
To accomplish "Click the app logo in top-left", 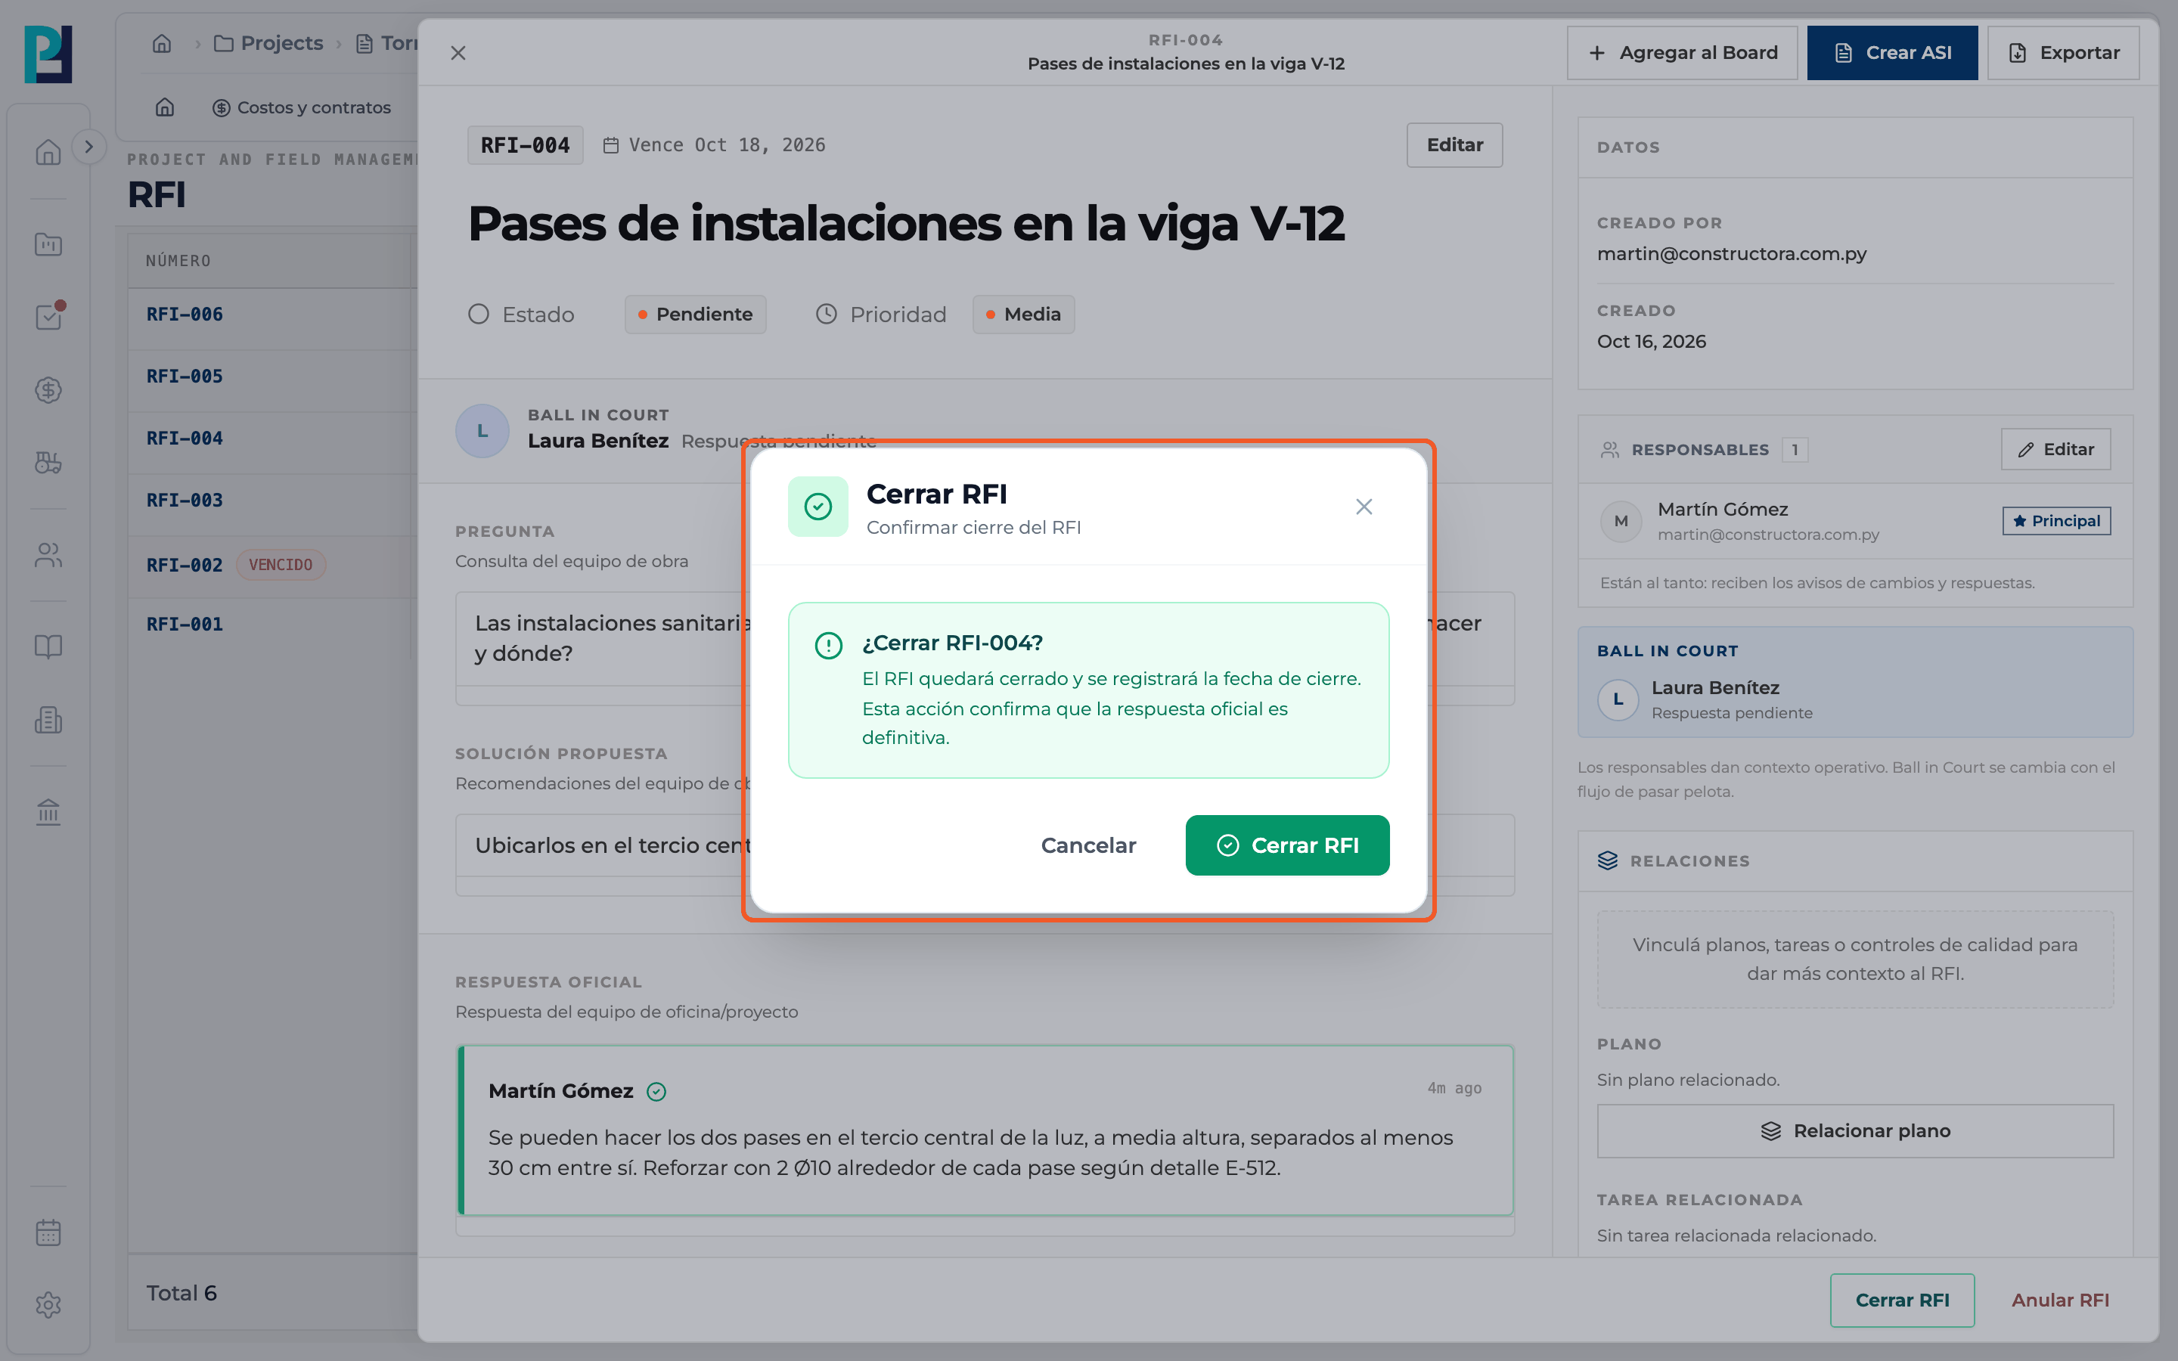I will (x=48, y=54).
